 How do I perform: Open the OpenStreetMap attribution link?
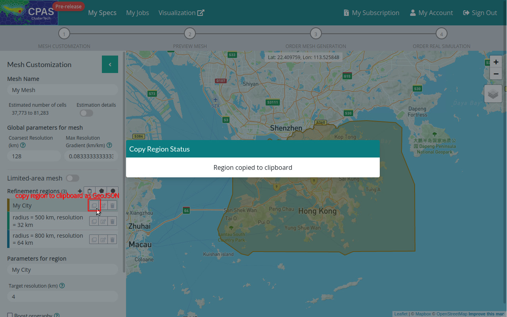(452, 314)
